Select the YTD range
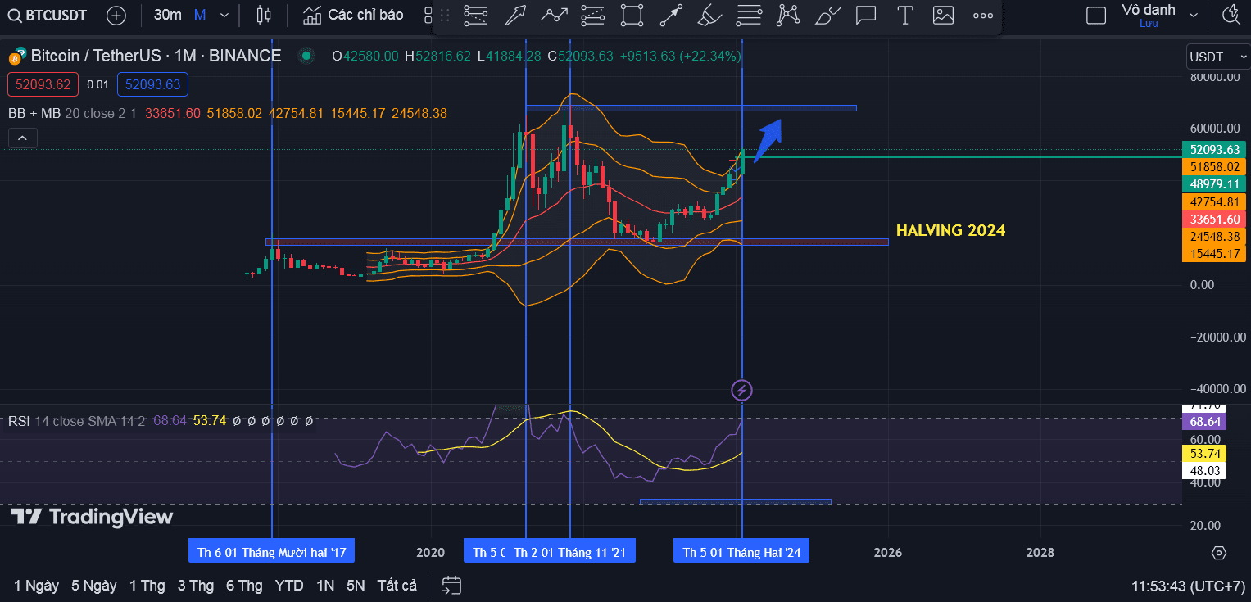 (289, 586)
